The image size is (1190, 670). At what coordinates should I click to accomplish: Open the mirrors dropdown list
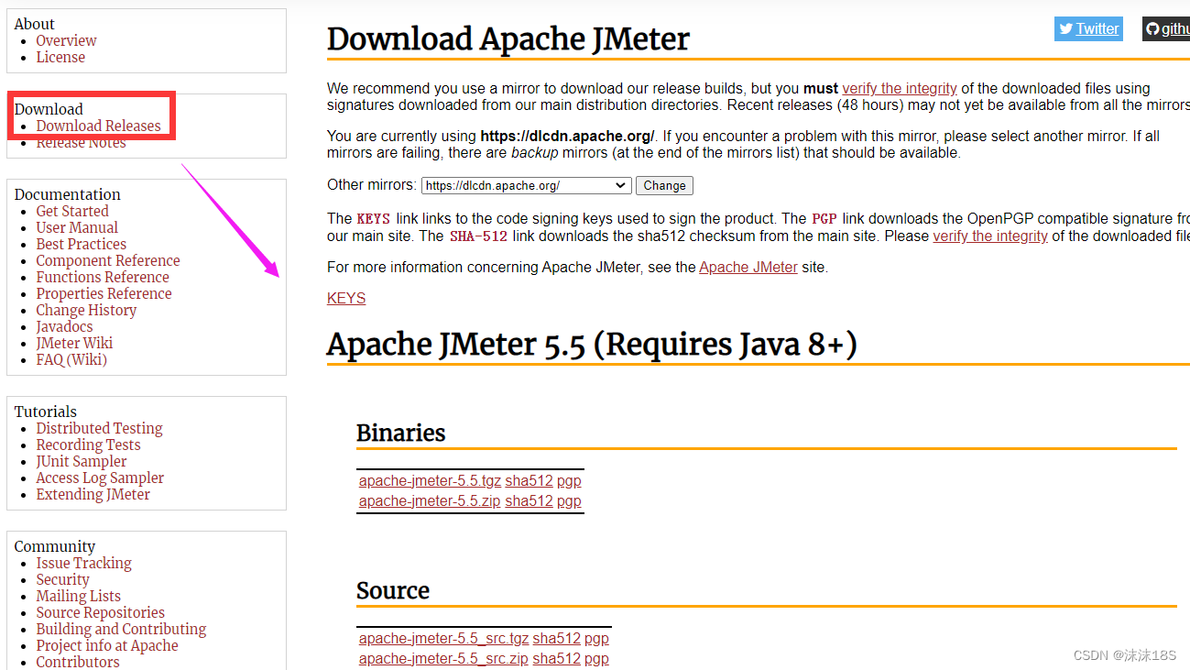[526, 185]
